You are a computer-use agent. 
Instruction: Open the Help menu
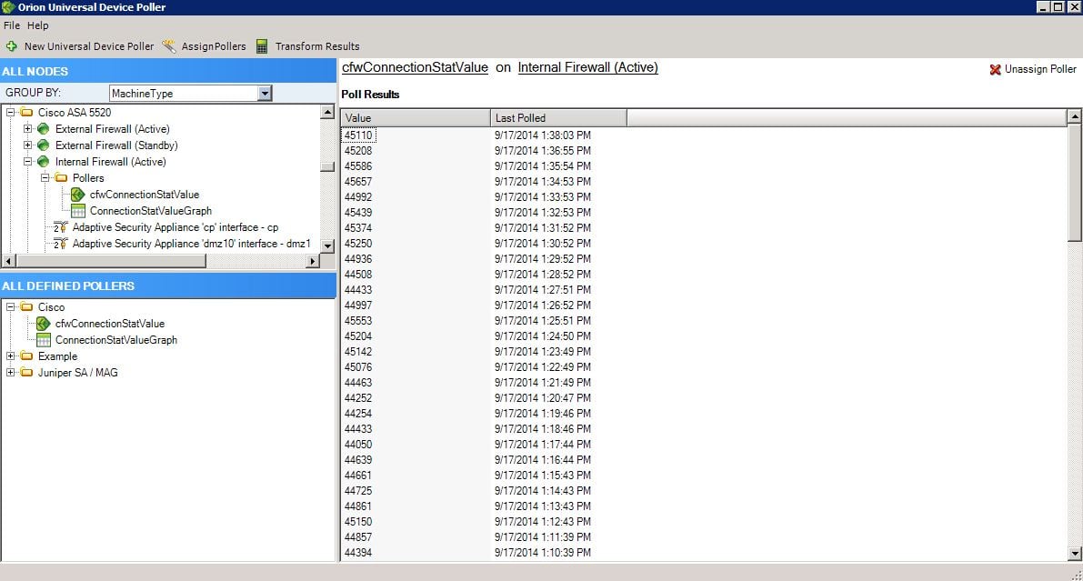coord(38,25)
